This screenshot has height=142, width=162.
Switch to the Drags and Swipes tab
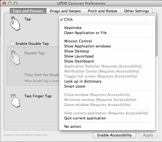(x=65, y=11)
